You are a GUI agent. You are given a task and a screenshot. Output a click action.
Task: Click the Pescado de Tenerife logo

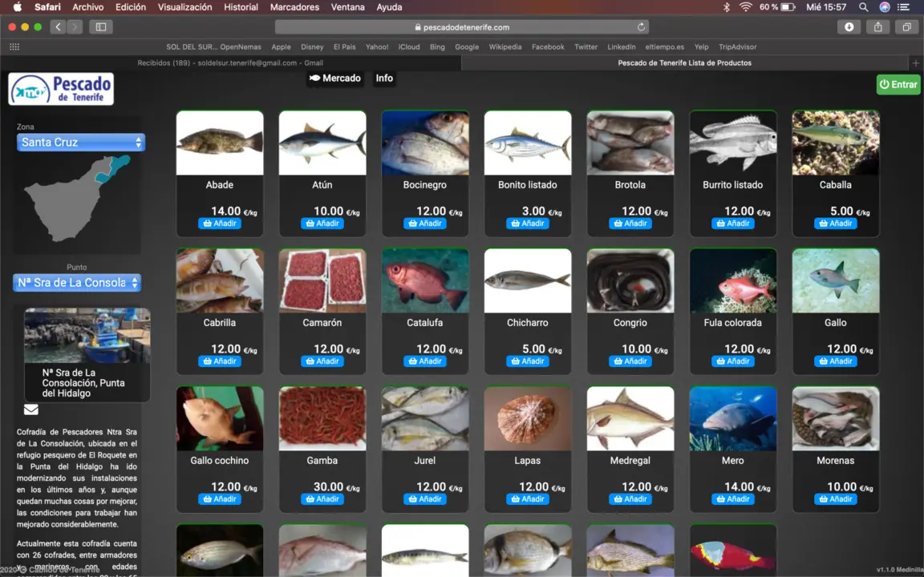[61, 89]
